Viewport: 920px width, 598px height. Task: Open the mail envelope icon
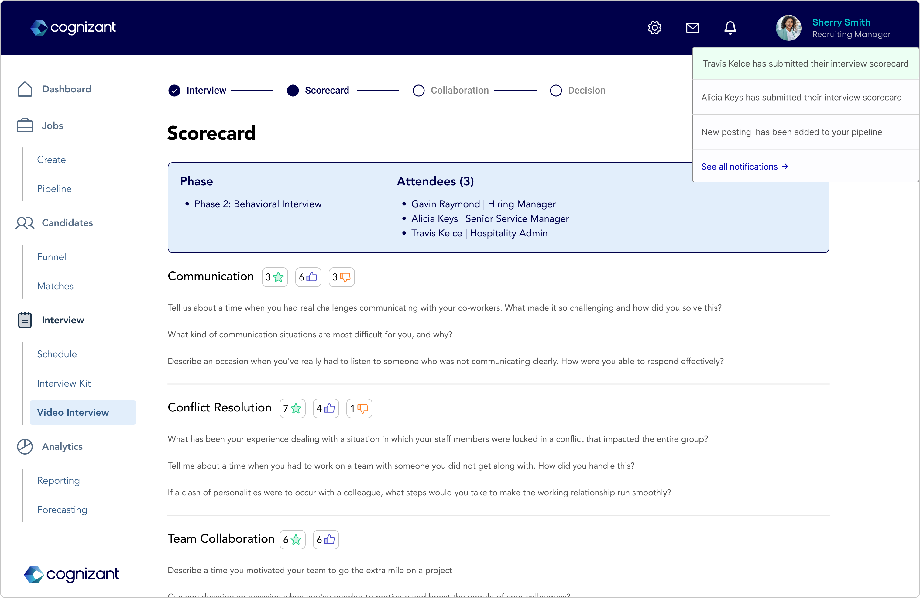point(692,27)
